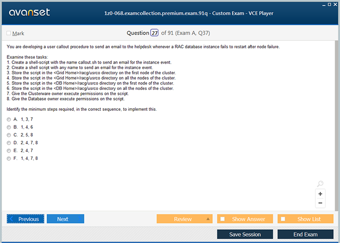
Task: Close the VCE Player window
Action: tap(336, 4)
